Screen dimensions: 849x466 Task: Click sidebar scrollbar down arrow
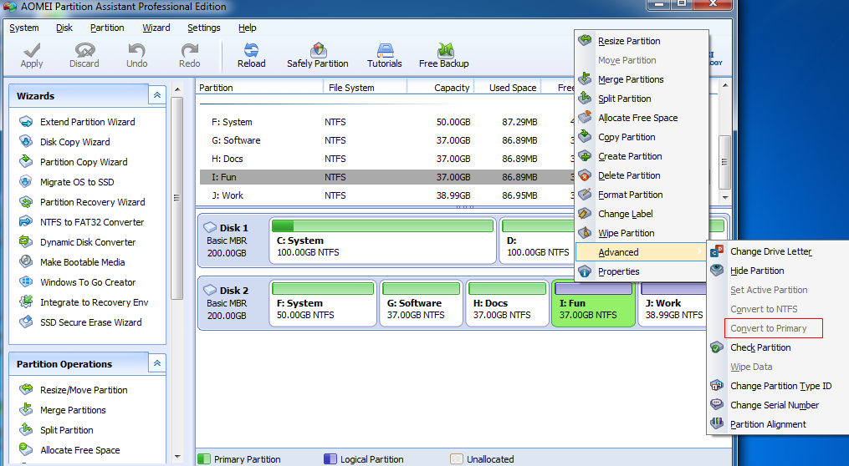coord(177,458)
